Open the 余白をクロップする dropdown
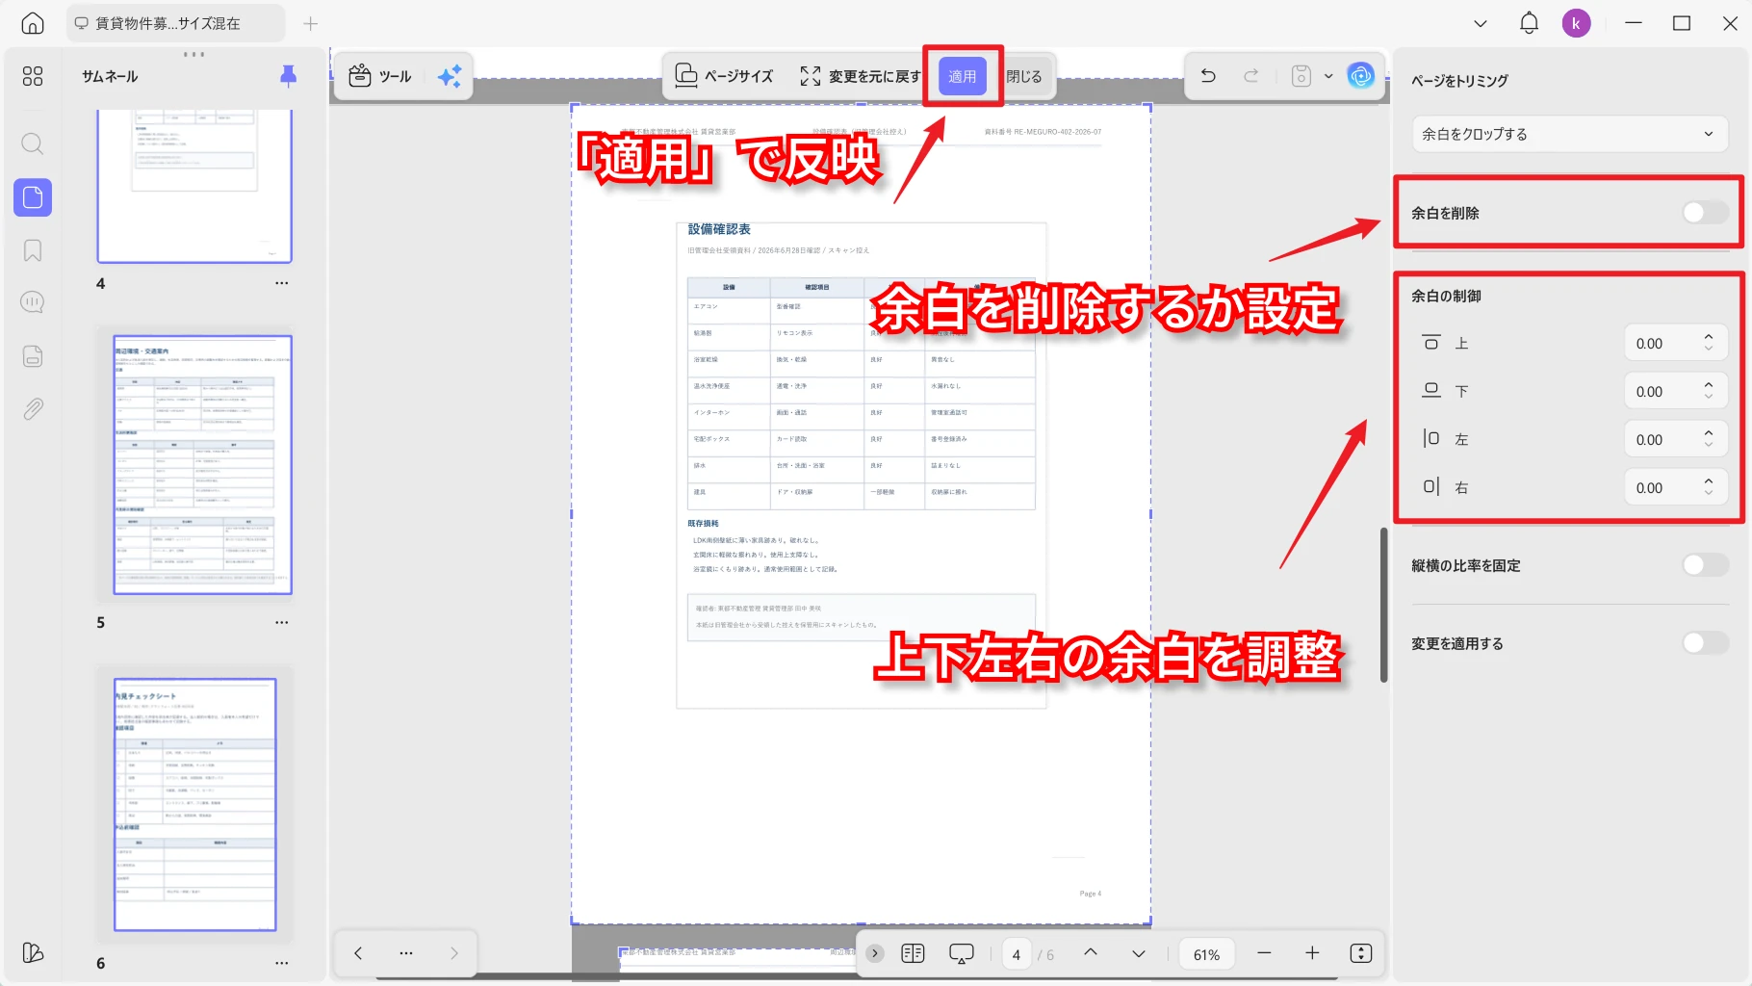Viewport: 1752px width, 986px height. click(1569, 134)
